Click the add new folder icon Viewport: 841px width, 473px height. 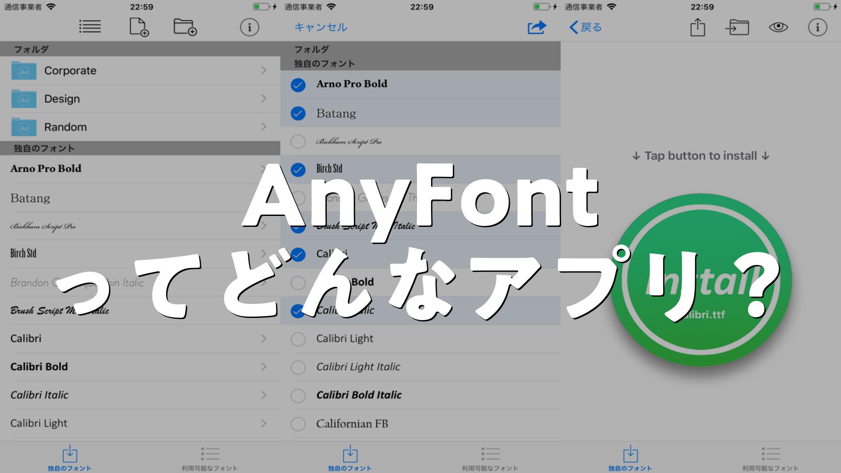coord(185,27)
